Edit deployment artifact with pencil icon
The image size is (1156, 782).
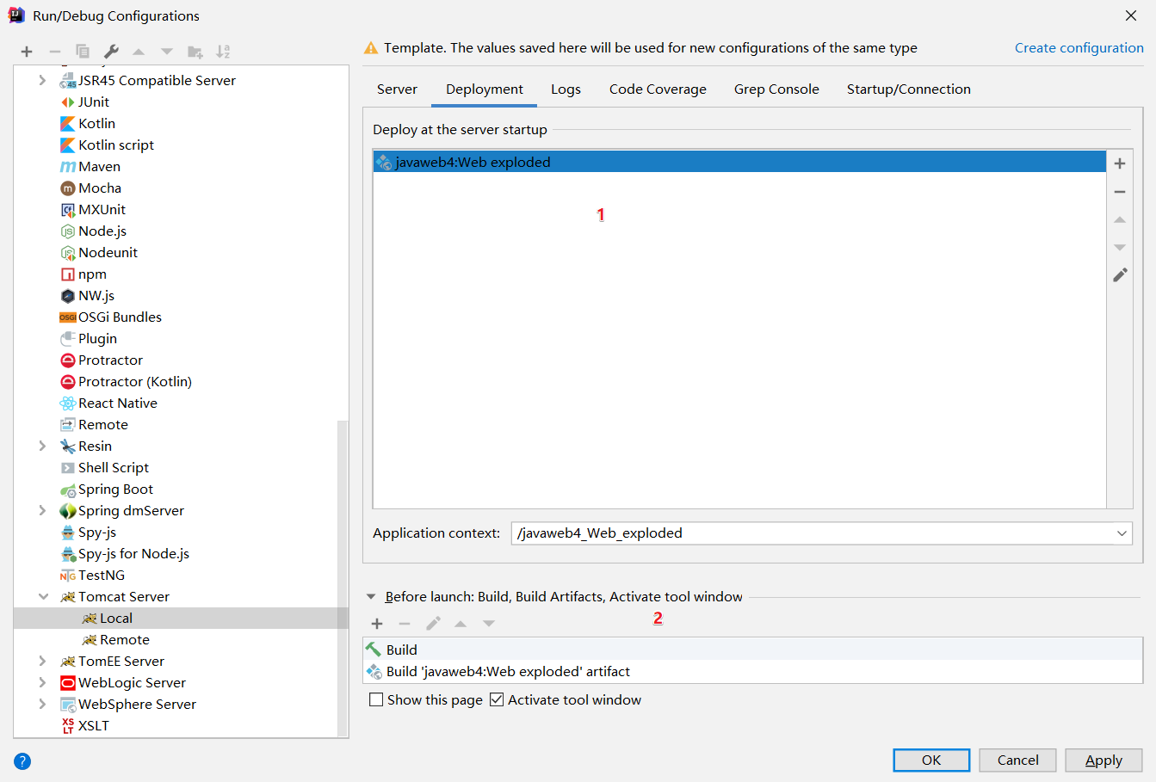click(x=1120, y=275)
